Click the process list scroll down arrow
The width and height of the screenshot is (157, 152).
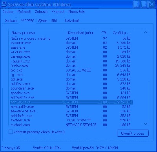point(146,124)
